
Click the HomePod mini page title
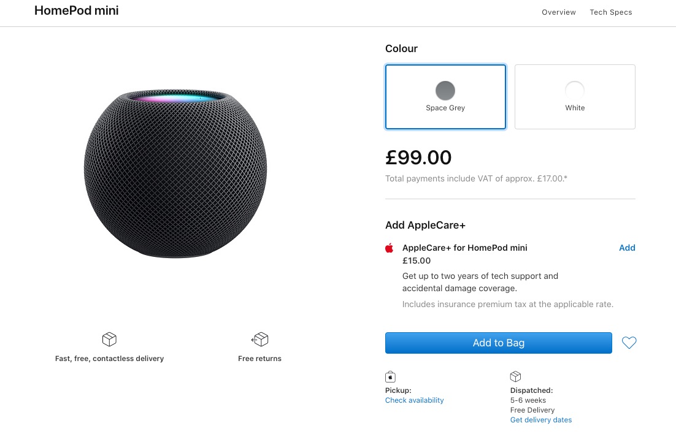pyautogui.click(x=77, y=11)
